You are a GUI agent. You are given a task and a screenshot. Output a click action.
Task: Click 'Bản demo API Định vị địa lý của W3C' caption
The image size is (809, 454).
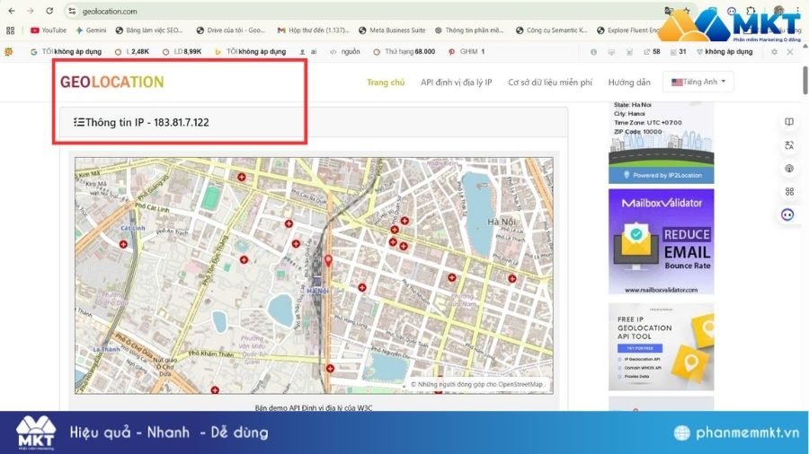point(314,407)
